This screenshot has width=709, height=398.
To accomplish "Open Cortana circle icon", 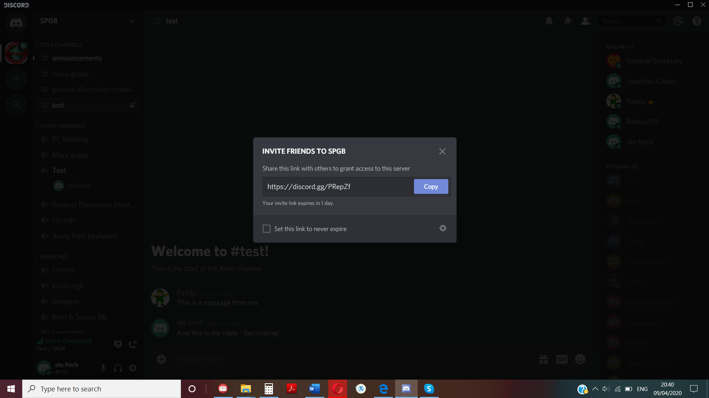I will tap(192, 389).
